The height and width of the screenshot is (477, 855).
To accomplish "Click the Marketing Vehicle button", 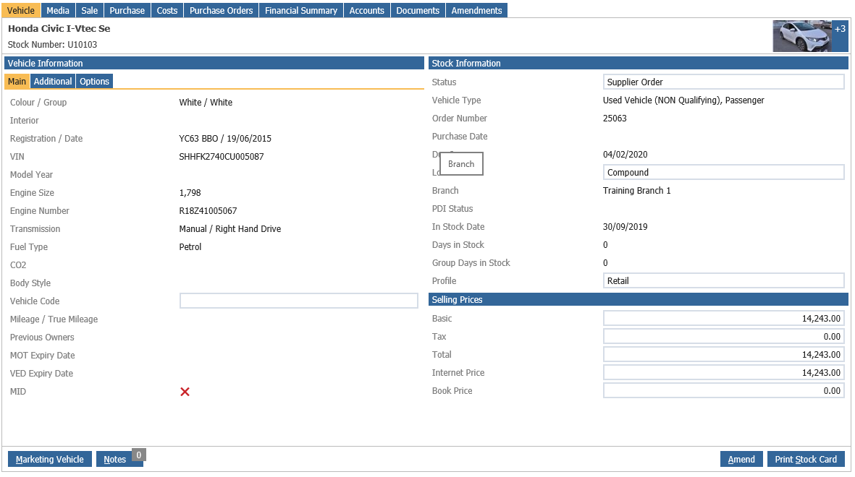I will (50, 460).
